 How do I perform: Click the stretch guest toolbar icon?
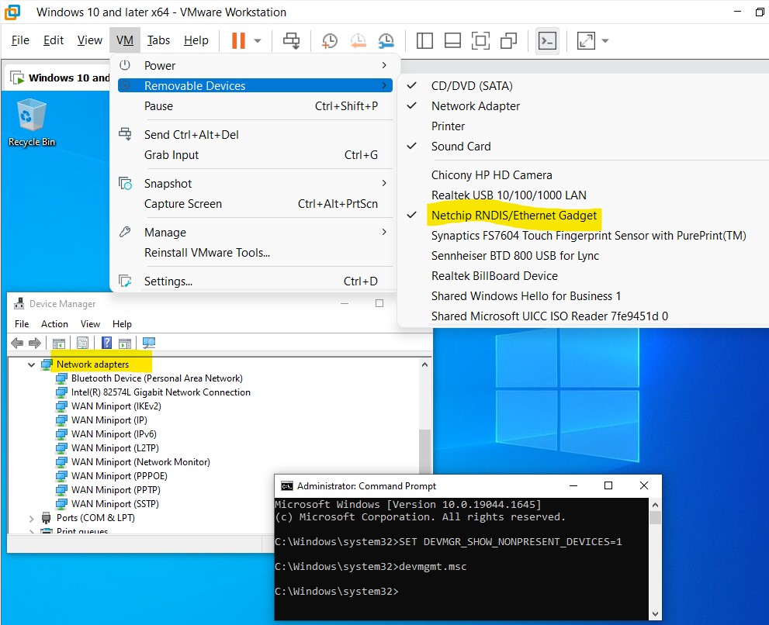pos(586,40)
